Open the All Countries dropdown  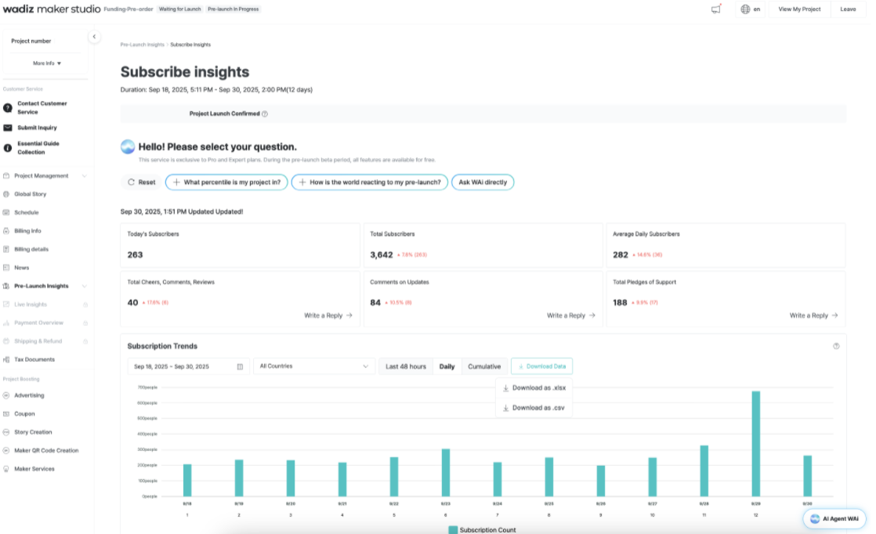[x=315, y=366]
